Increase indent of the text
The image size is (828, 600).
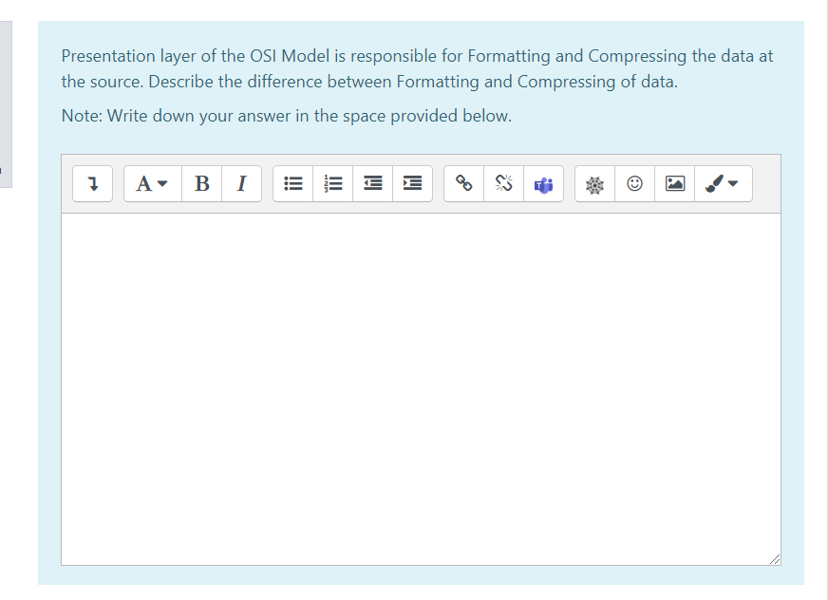[412, 183]
